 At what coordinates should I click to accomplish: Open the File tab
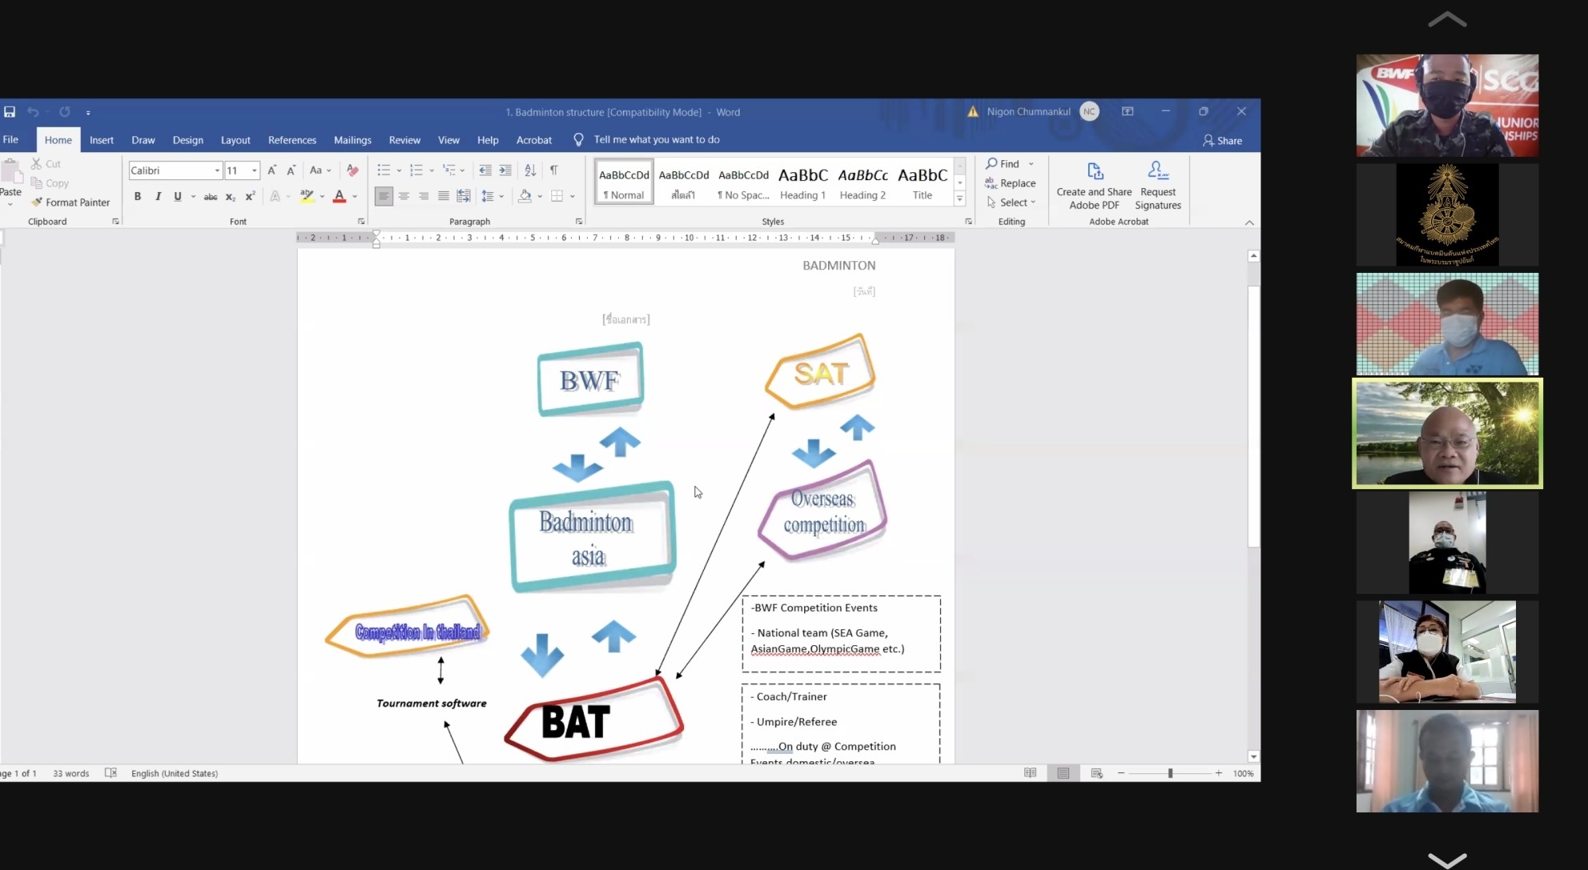point(11,139)
